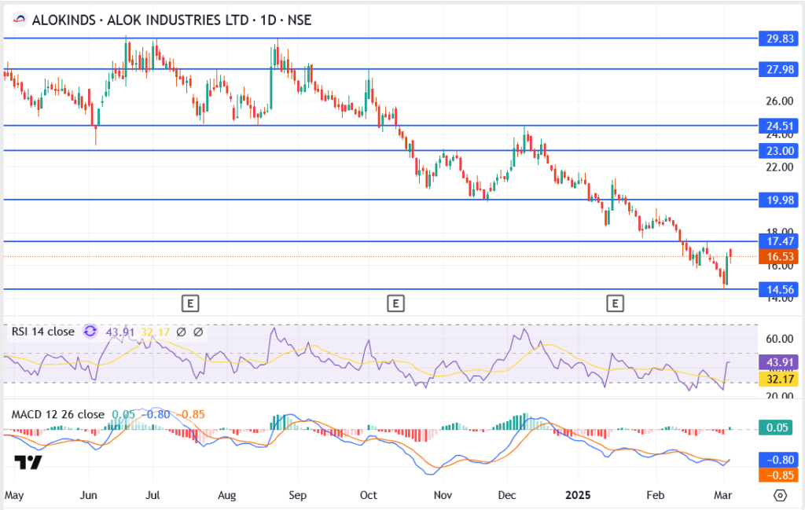The width and height of the screenshot is (805, 510).
Task: Click the Alok Industries symbol logo
Action: [x=18, y=17]
